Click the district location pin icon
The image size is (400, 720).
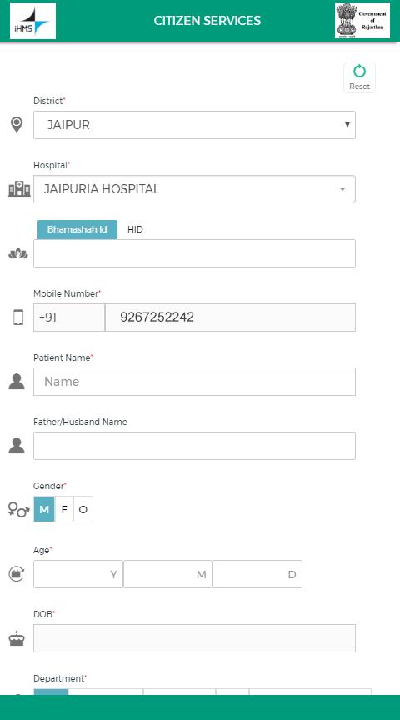click(17, 124)
